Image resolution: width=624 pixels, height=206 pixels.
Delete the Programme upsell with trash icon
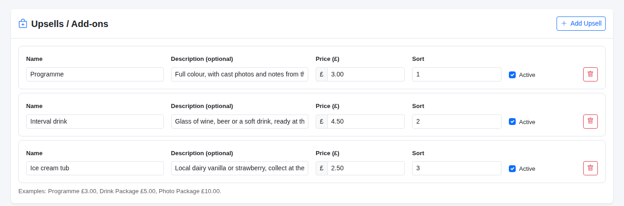point(591,74)
